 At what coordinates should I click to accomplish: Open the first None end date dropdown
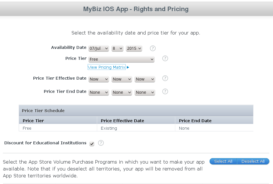[99, 92]
